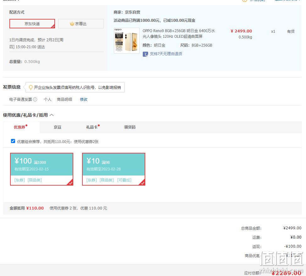Select 京尊达 delivery option

pyautogui.click(x=81, y=24)
